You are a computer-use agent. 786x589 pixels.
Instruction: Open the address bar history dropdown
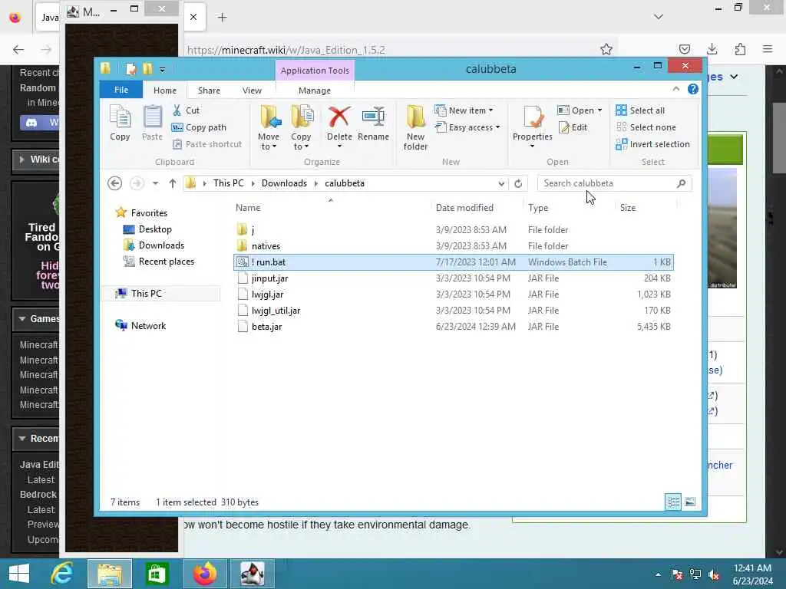click(501, 183)
